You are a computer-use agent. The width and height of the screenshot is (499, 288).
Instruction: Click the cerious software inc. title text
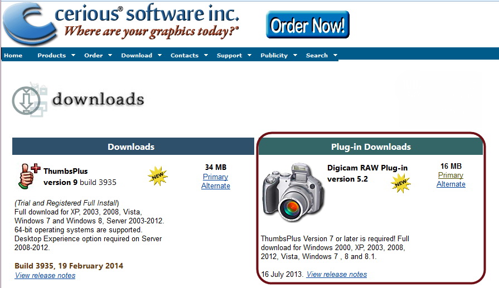pyautogui.click(x=147, y=13)
